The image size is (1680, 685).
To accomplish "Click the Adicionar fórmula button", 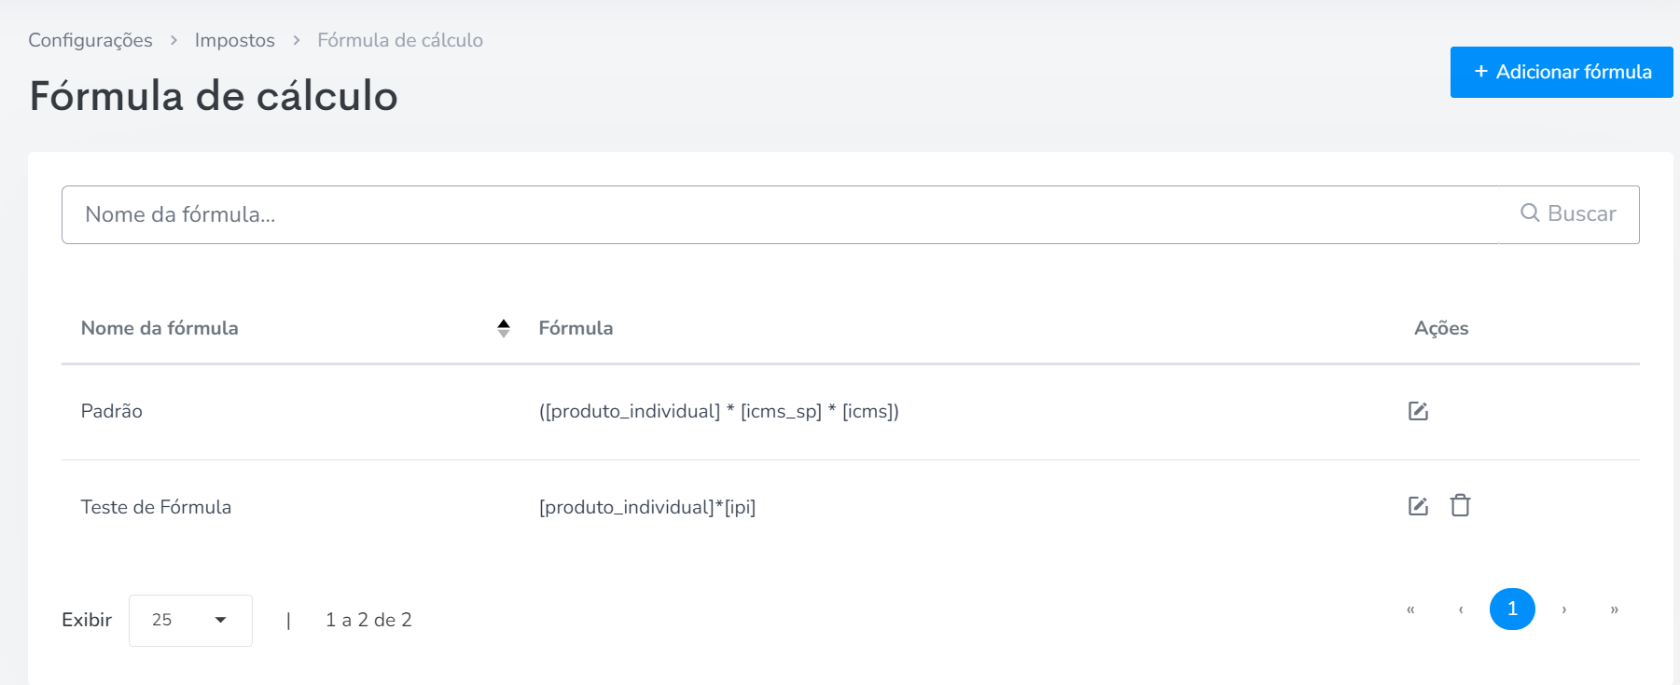I will click(x=1562, y=72).
